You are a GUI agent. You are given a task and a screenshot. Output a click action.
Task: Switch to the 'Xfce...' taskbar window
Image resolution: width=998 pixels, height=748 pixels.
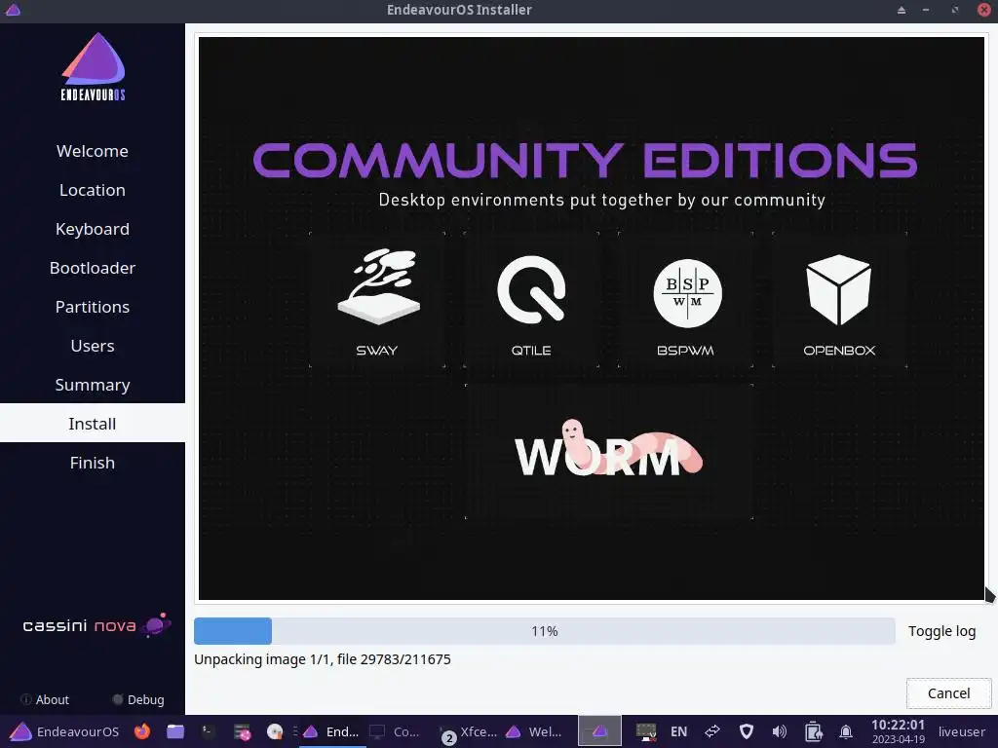470,732
